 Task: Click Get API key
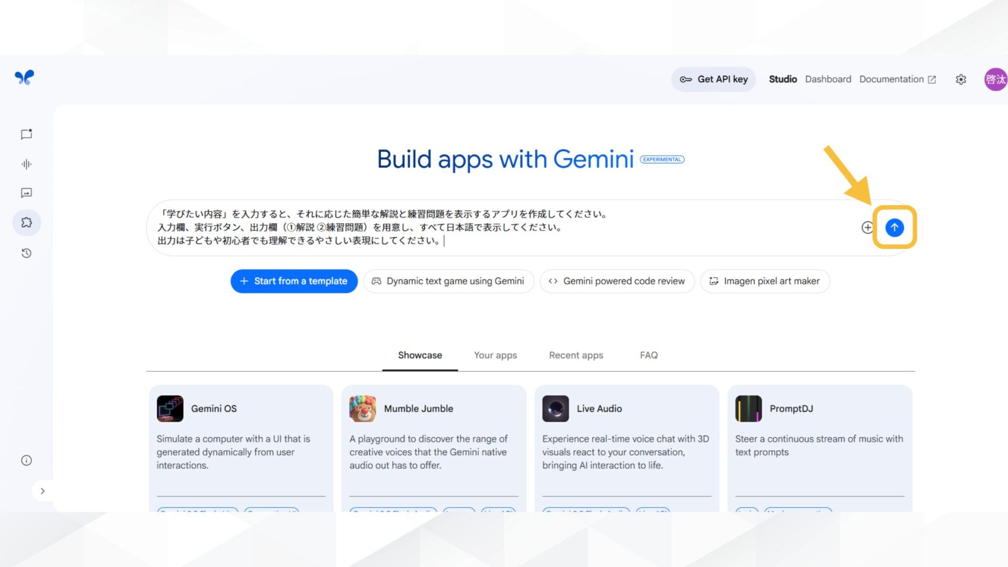pos(713,79)
